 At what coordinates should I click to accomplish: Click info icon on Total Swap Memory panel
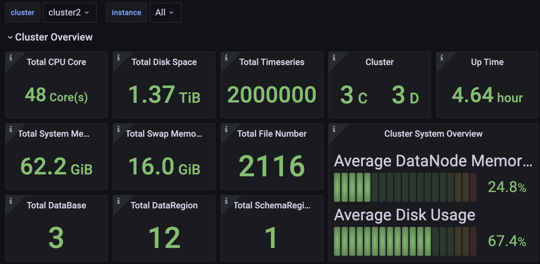[118, 129]
